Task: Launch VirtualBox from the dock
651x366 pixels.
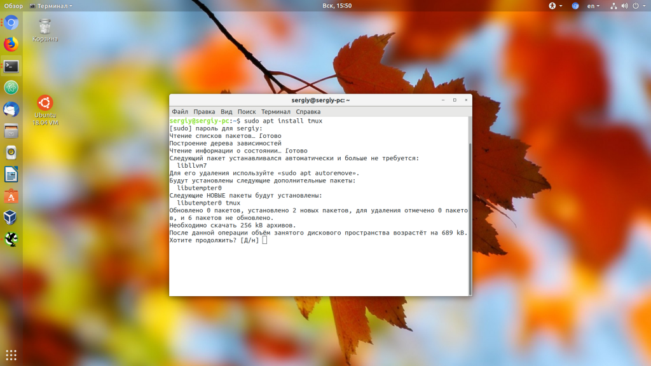Action: 11,217
